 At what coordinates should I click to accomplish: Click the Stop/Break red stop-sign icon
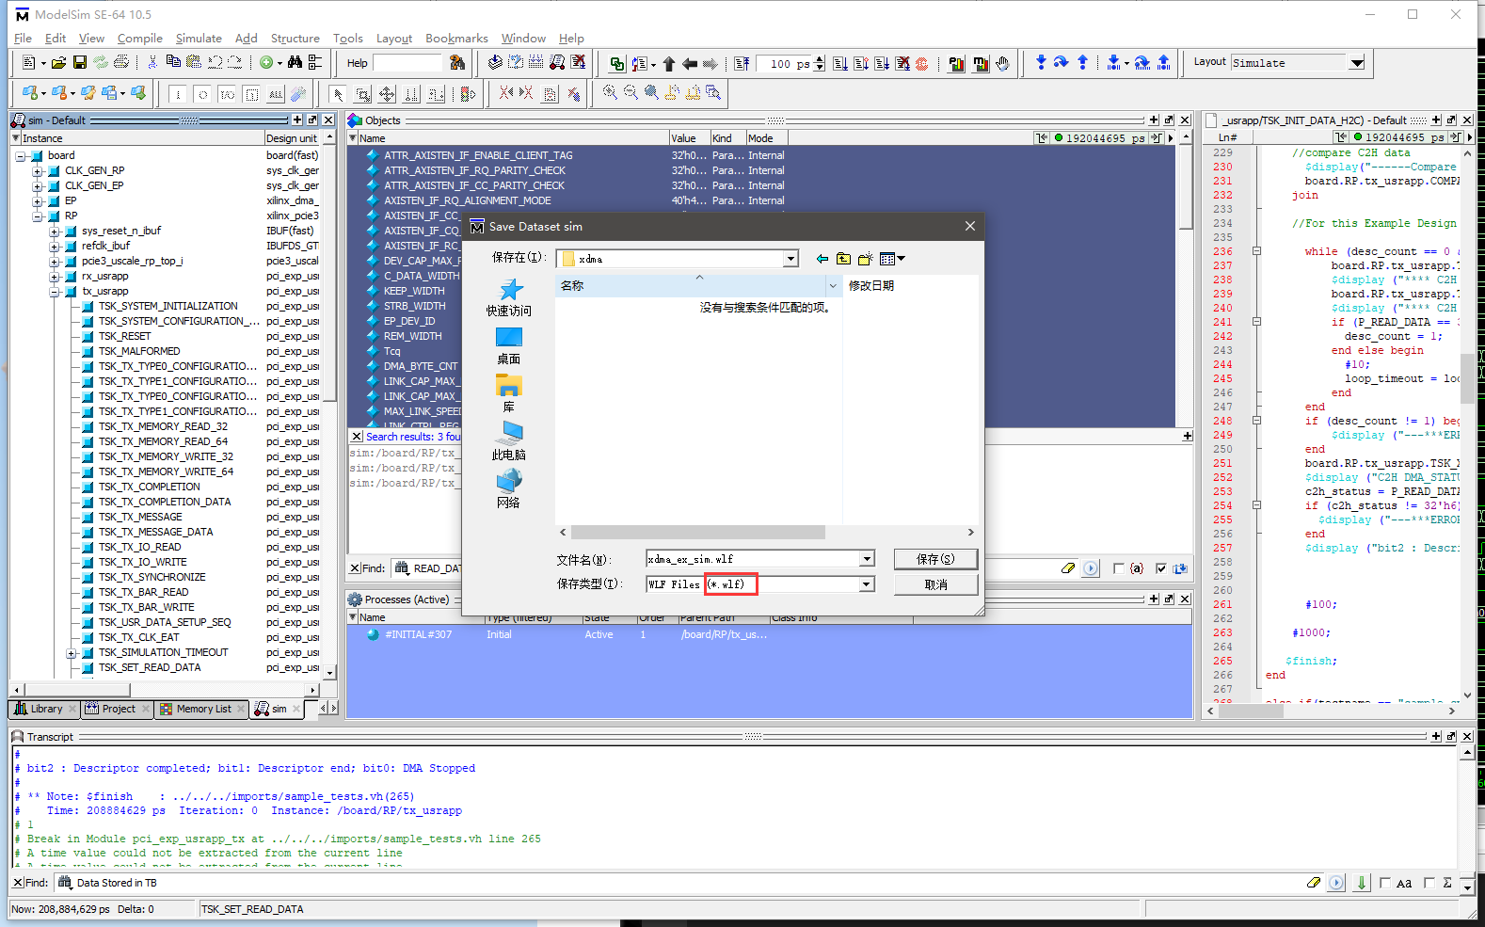click(922, 64)
